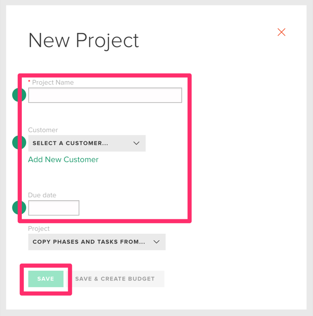The width and height of the screenshot is (313, 316).
Task: Focus the Project Name text field
Action: coord(105,95)
